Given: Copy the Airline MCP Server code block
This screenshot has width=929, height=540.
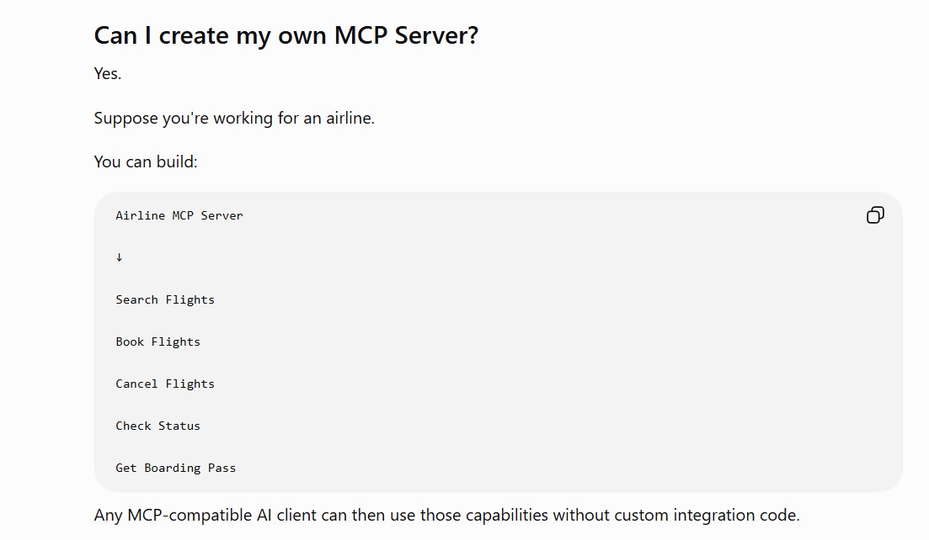Looking at the screenshot, I should pyautogui.click(x=875, y=214).
